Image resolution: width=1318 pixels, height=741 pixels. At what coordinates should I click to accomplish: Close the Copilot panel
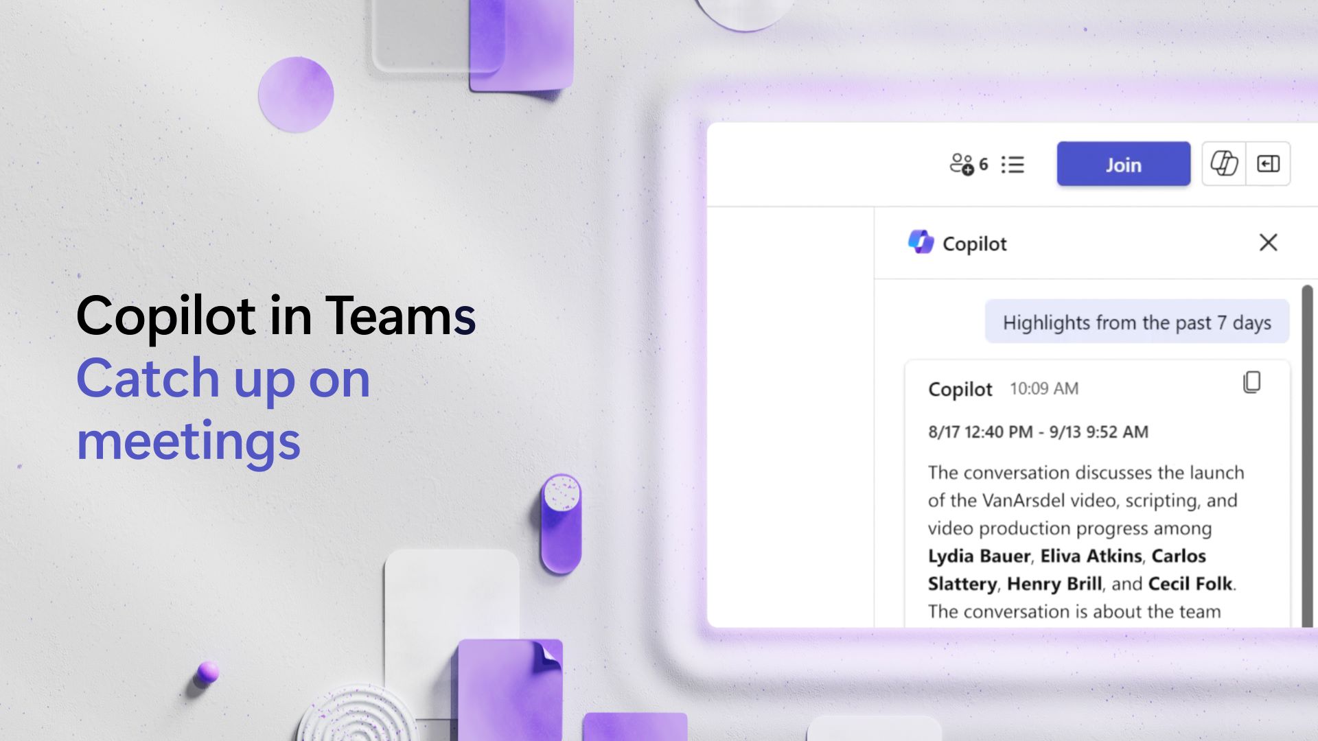coord(1267,242)
